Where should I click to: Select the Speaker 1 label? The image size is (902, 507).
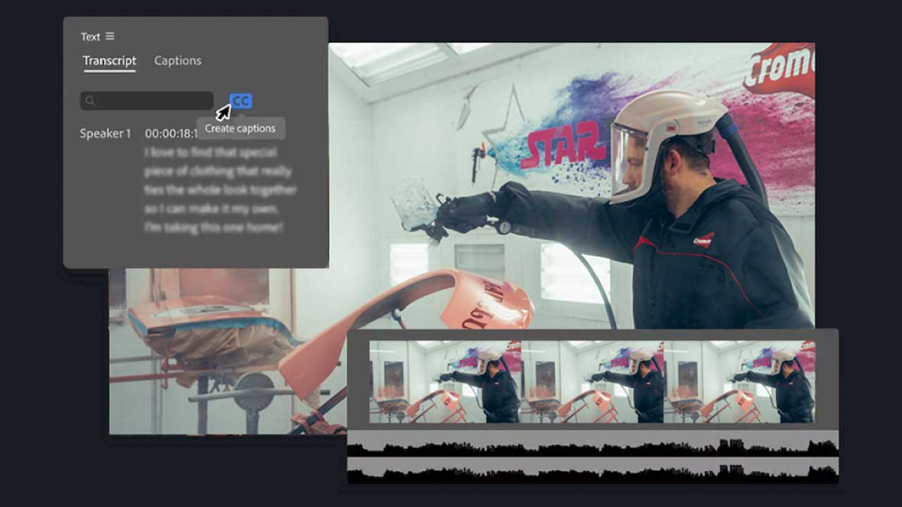click(105, 134)
